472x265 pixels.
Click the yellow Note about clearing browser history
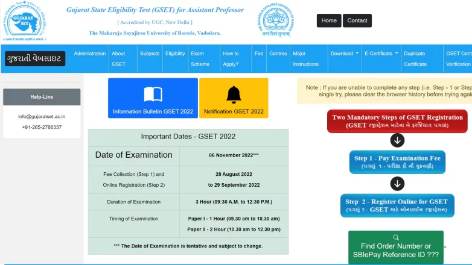[x=384, y=91]
